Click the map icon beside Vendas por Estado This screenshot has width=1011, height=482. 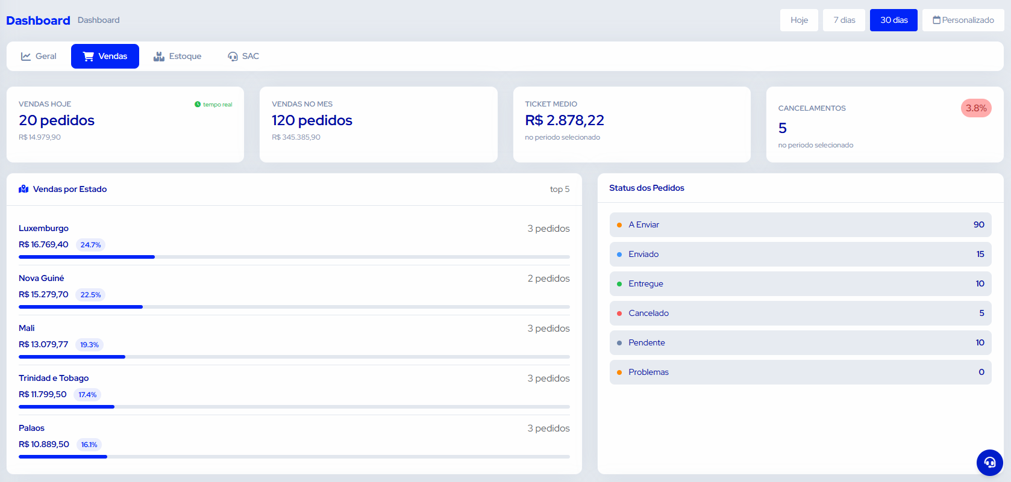point(23,189)
